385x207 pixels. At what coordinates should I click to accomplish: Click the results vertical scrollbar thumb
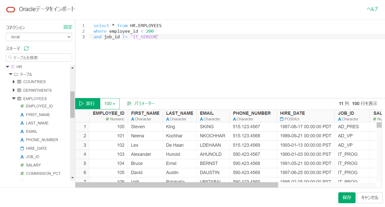point(379,125)
